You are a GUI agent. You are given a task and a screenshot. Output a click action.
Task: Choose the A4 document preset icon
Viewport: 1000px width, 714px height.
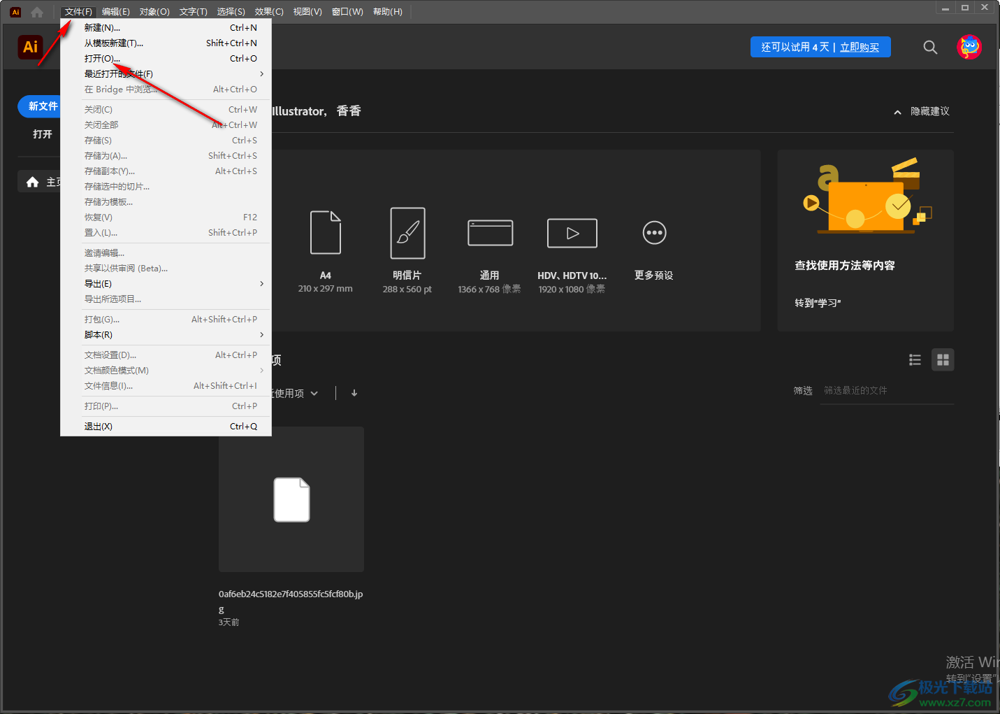click(326, 232)
